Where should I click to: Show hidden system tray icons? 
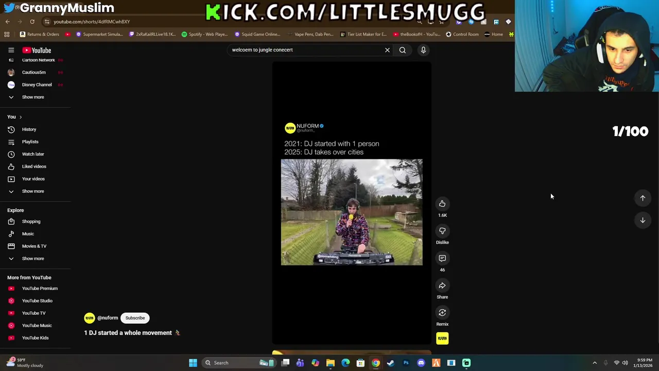coord(595,363)
